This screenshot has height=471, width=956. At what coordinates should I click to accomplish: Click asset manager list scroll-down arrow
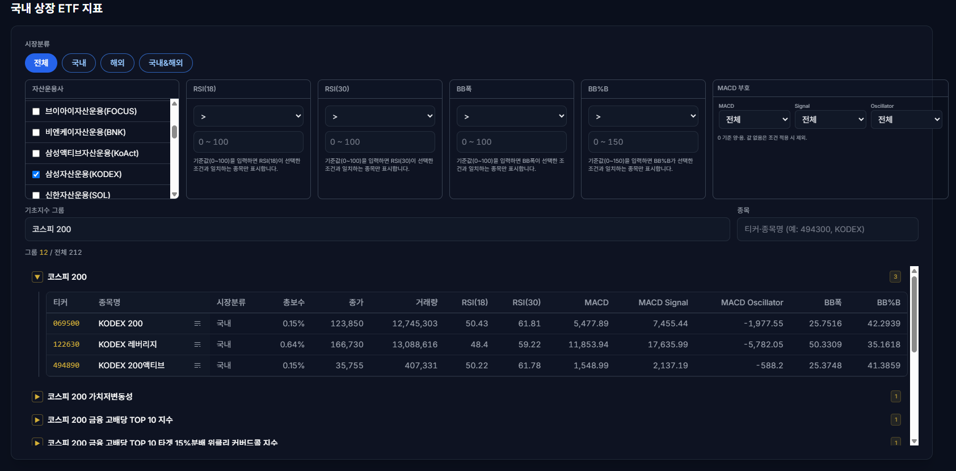point(174,195)
